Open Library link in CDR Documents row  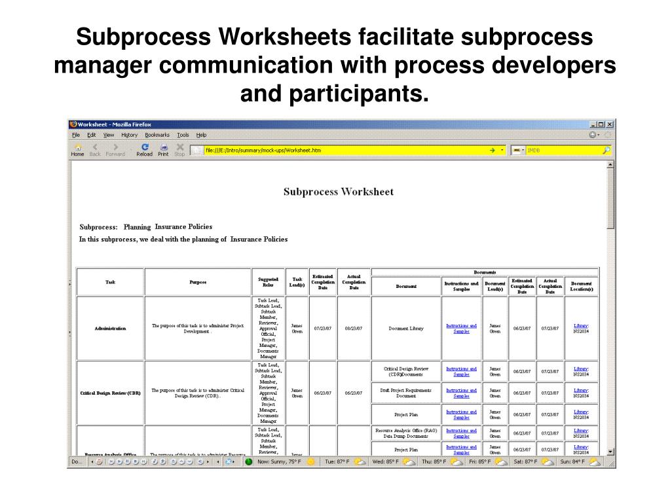click(x=581, y=369)
